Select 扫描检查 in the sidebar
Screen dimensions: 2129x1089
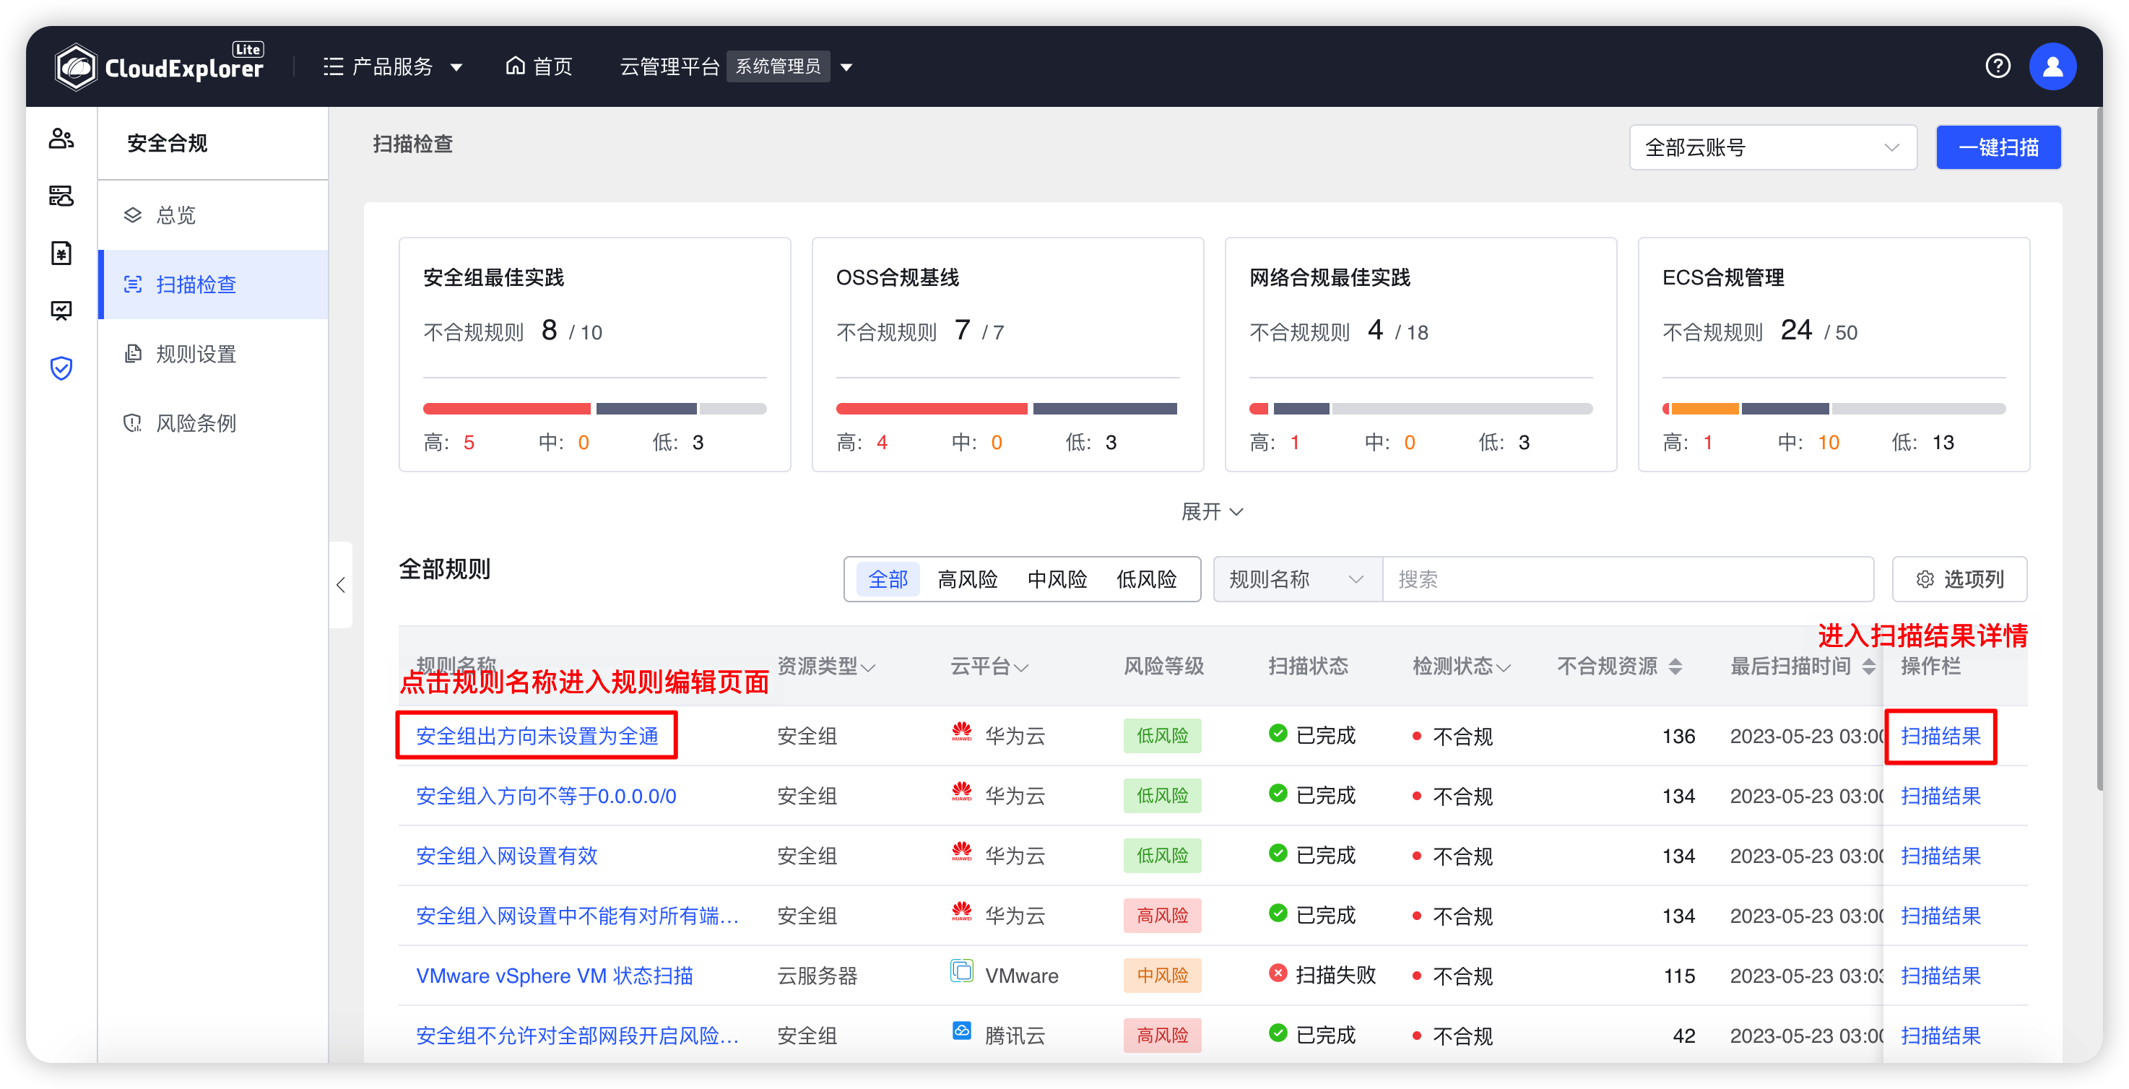click(x=213, y=285)
